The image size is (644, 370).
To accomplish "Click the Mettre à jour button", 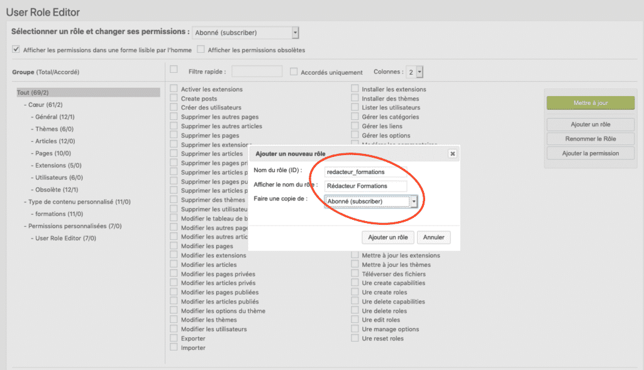I will [x=591, y=103].
